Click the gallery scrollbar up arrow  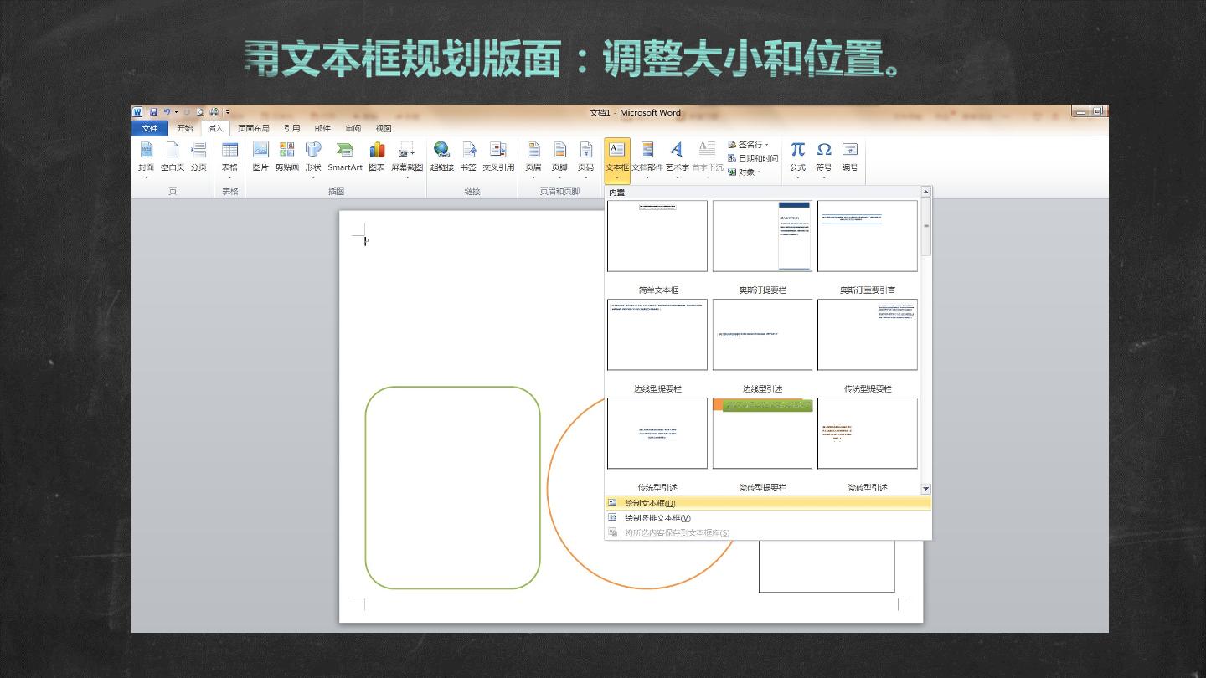pyautogui.click(x=925, y=192)
